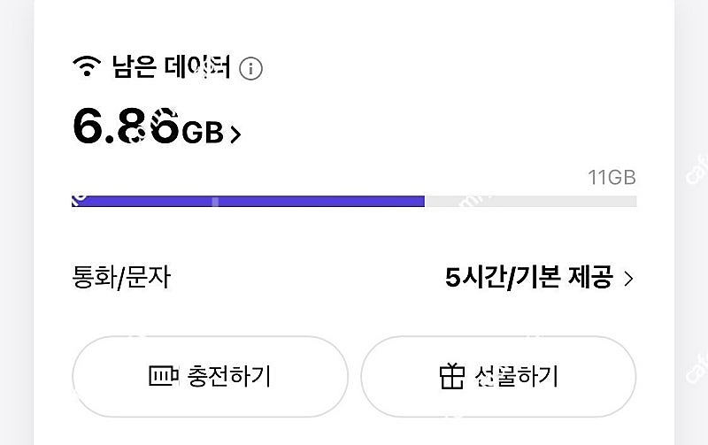Screen dimensions: 708x445
Task: Open chevron next to 5시간/기본 제공
Action: coord(628,279)
